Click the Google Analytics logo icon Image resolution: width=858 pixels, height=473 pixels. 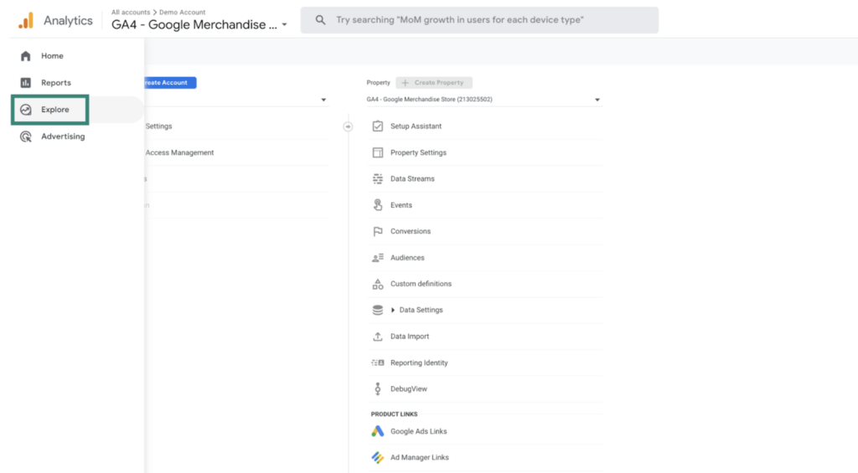[x=26, y=21]
